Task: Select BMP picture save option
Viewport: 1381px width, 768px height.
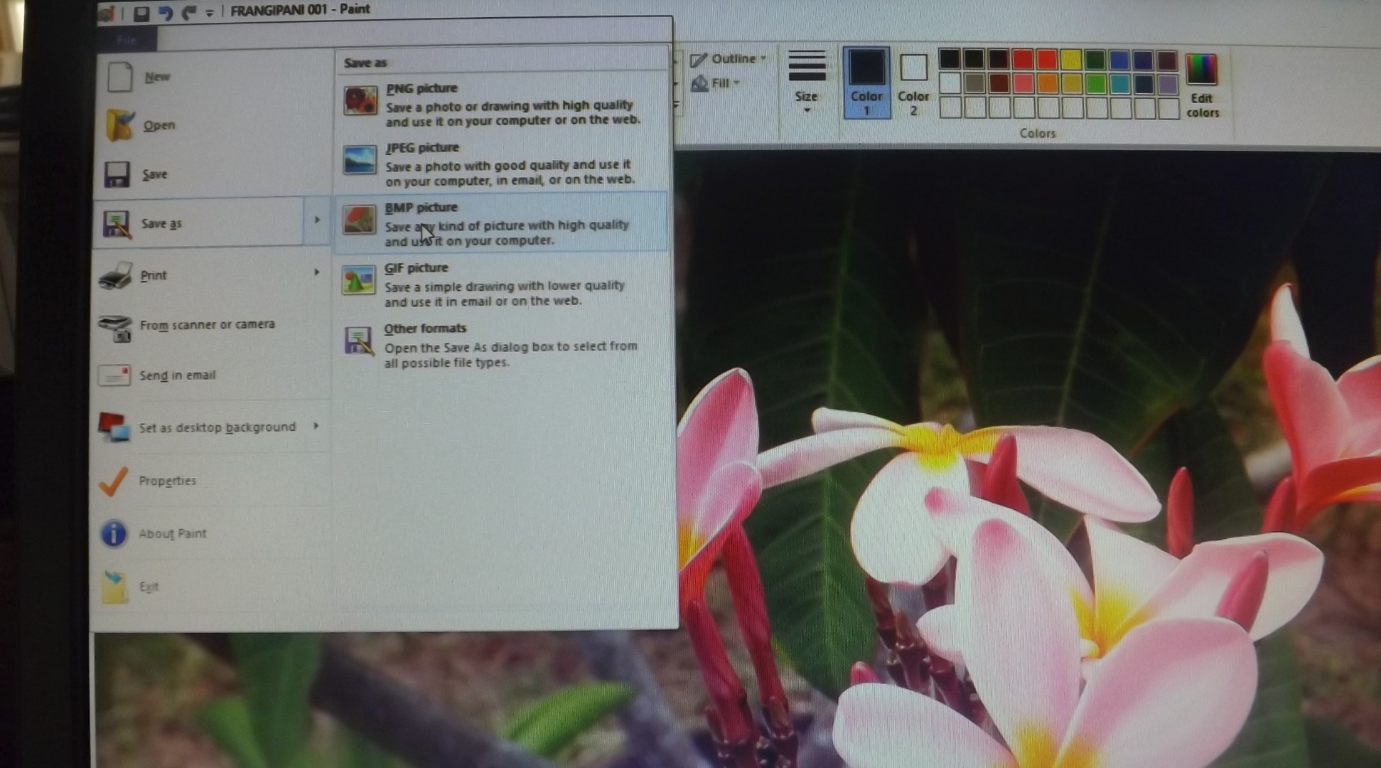Action: 502,223
